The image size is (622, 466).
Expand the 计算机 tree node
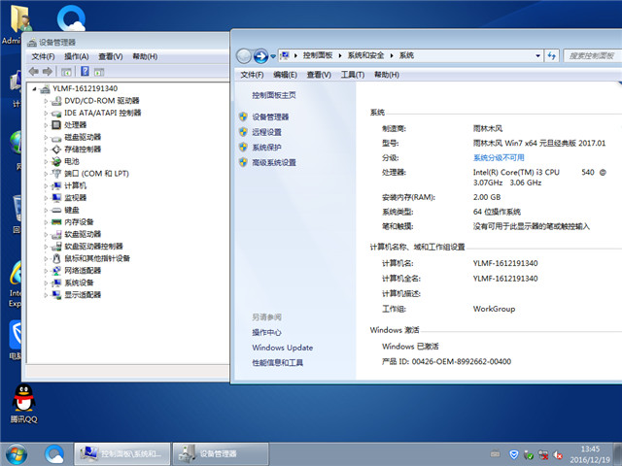point(46,185)
